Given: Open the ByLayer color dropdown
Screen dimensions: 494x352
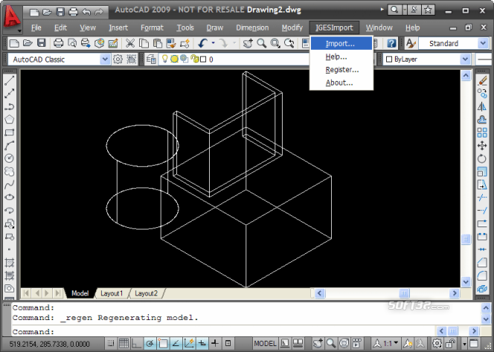Looking at the screenshot, I should (465, 59).
